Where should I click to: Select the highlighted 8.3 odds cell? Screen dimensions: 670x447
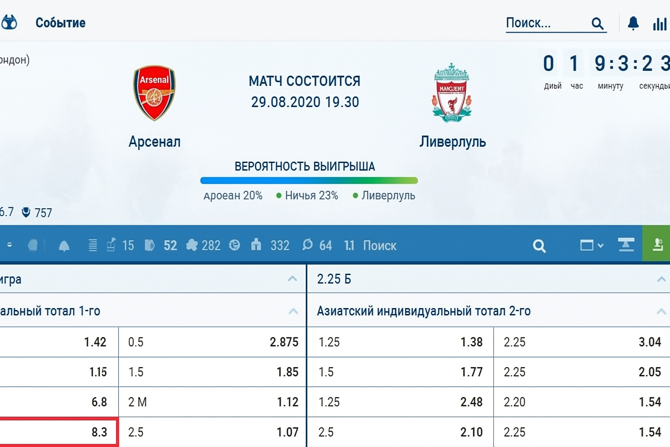[x=59, y=432]
